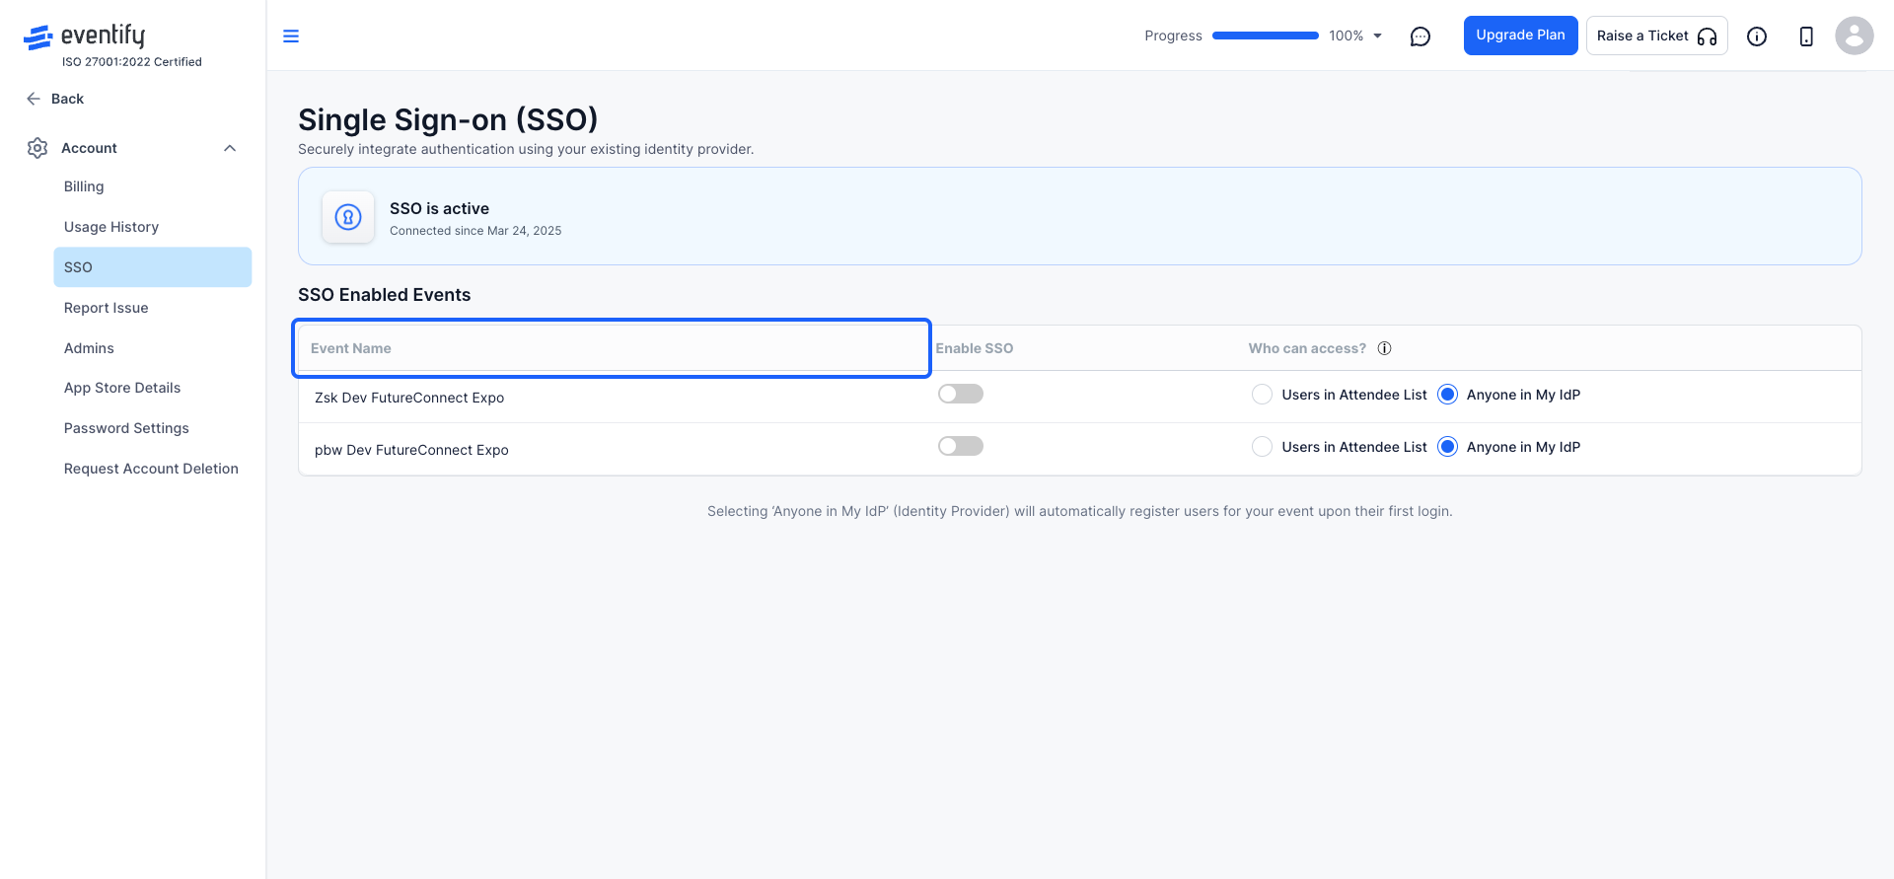Click the SSO Enabled Events heading
This screenshot has height=879, width=1894.
pos(385,295)
